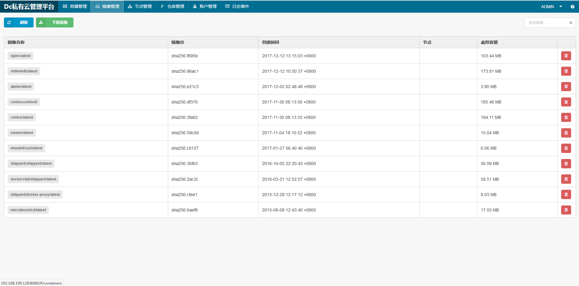Click creation time 2016-10-05 22:20:43 +0800
The width and height of the screenshot is (579, 286).
click(289, 164)
